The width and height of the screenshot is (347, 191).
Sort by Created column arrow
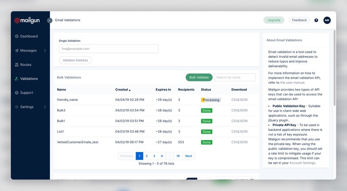tap(130, 90)
